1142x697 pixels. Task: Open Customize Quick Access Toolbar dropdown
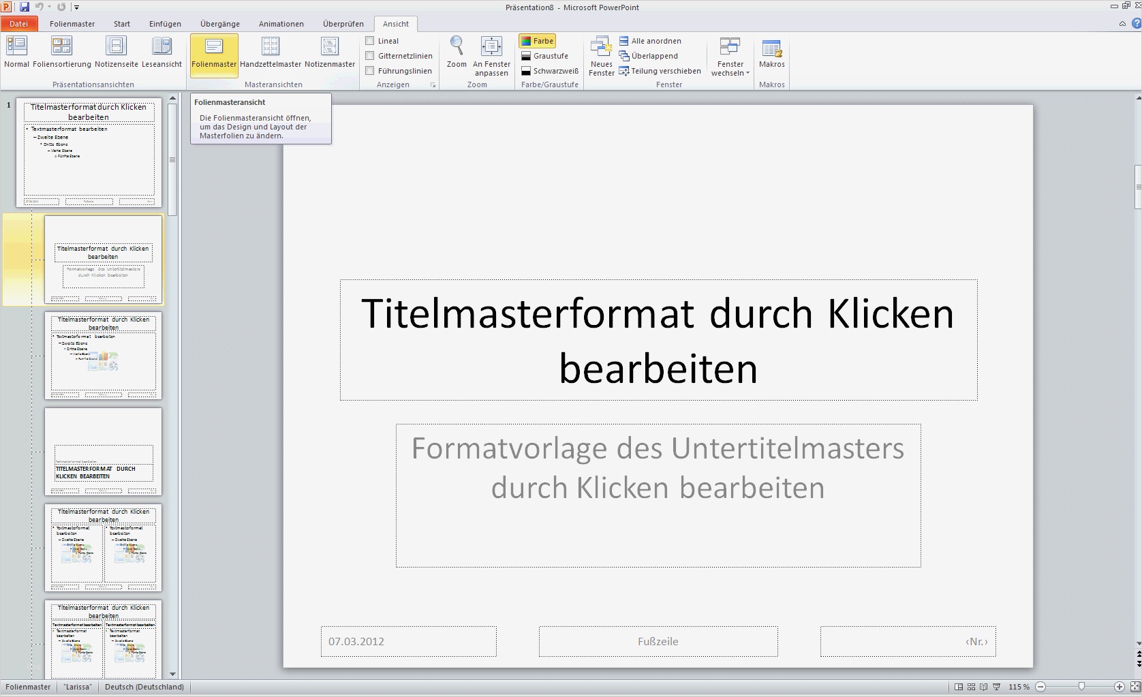[x=77, y=7]
